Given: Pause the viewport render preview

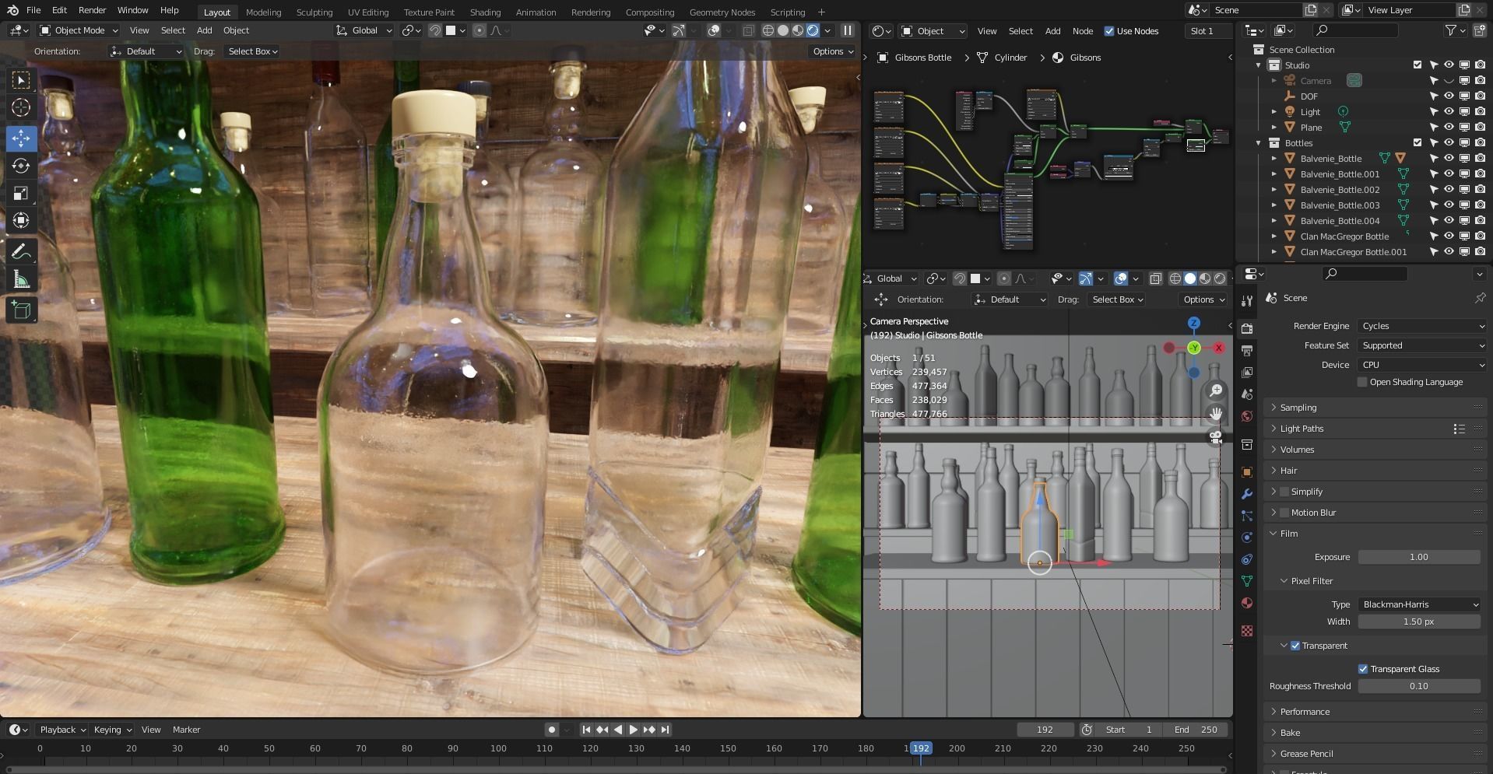Looking at the screenshot, I should [848, 30].
